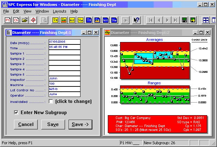
Task: Click the red Pt toolbar icon
Action: 7,20
